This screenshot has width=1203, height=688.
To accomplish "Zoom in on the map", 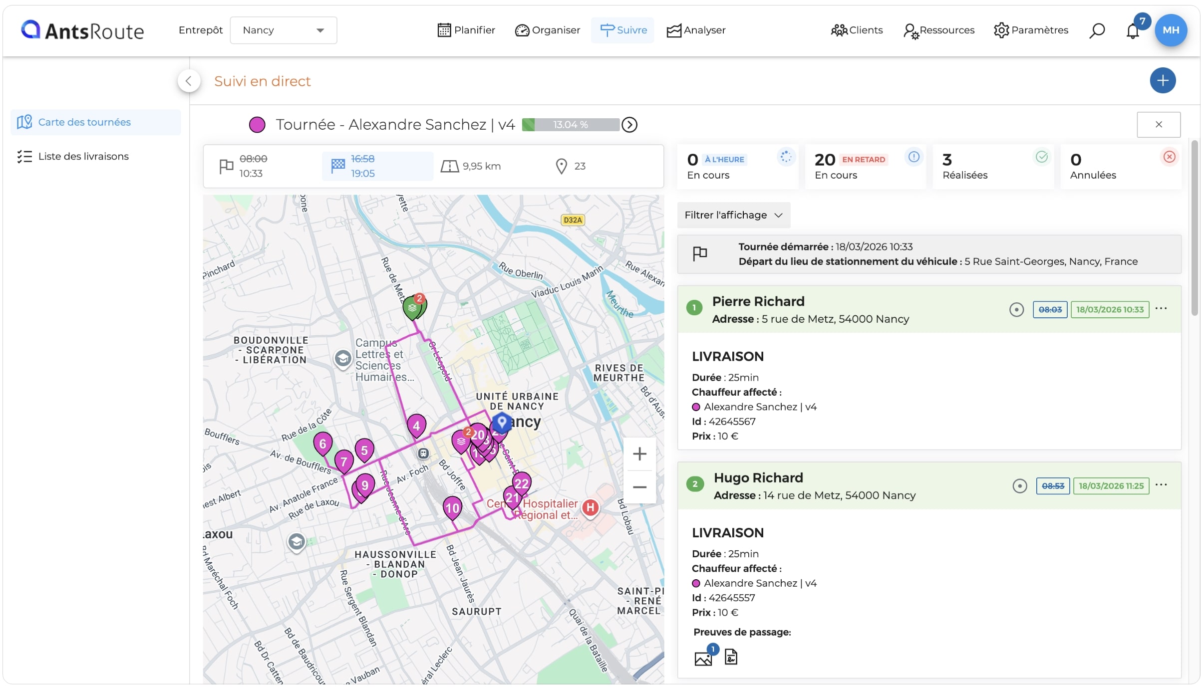I will click(639, 454).
